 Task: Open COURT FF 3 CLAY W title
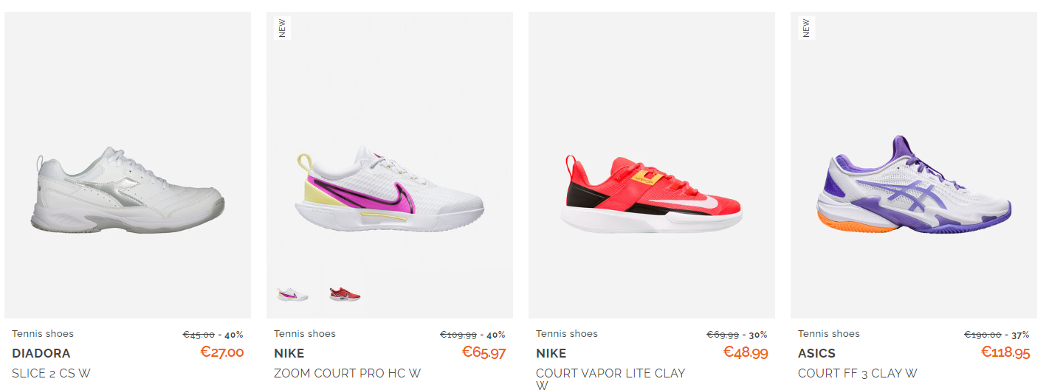[858, 373]
